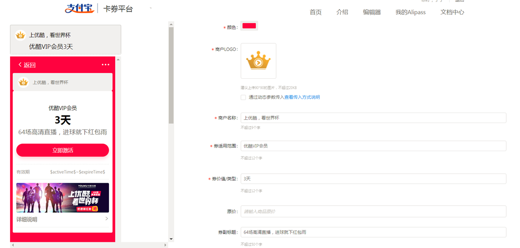The width and height of the screenshot is (520, 248).
Task: Click the 优酷VIP会员3天 text in top card
Action: [x=51, y=47]
